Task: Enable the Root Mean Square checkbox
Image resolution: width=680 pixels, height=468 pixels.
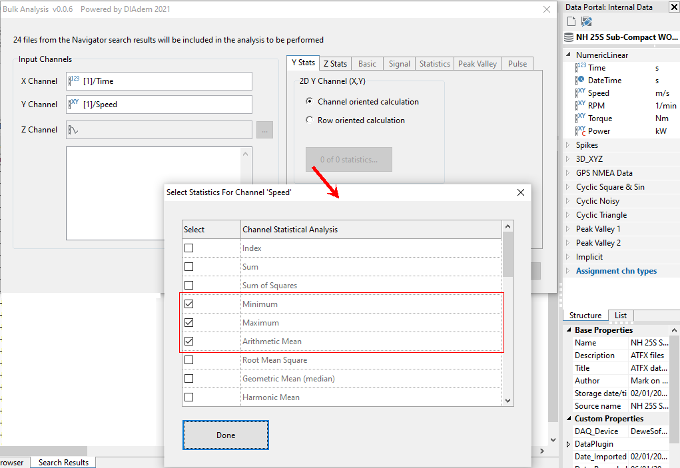Action: point(189,360)
